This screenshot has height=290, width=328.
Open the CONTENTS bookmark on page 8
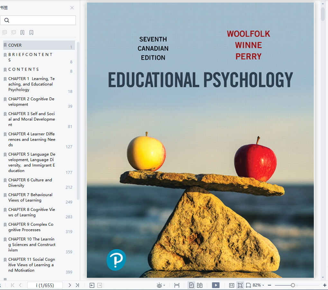point(39,69)
